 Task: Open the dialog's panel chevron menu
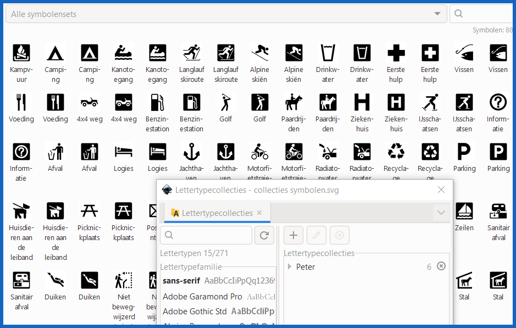pyautogui.click(x=441, y=213)
